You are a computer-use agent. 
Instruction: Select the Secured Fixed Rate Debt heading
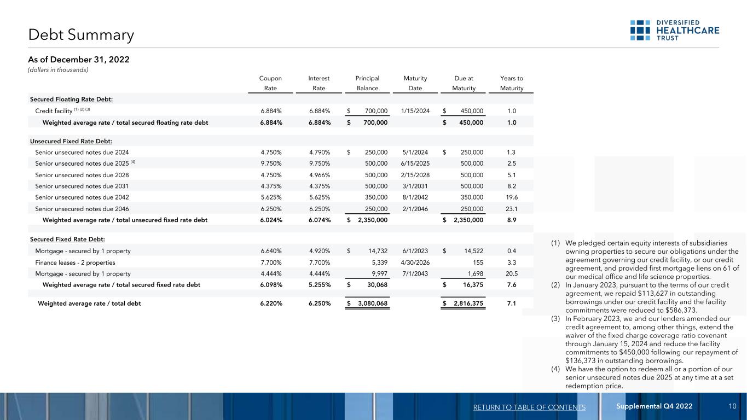(x=67, y=240)
